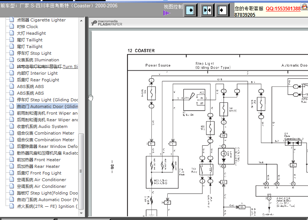The width and height of the screenshot is (308, 220).
Task: Click the purple sound indicator under 视图控制
Action: tap(167, 13)
